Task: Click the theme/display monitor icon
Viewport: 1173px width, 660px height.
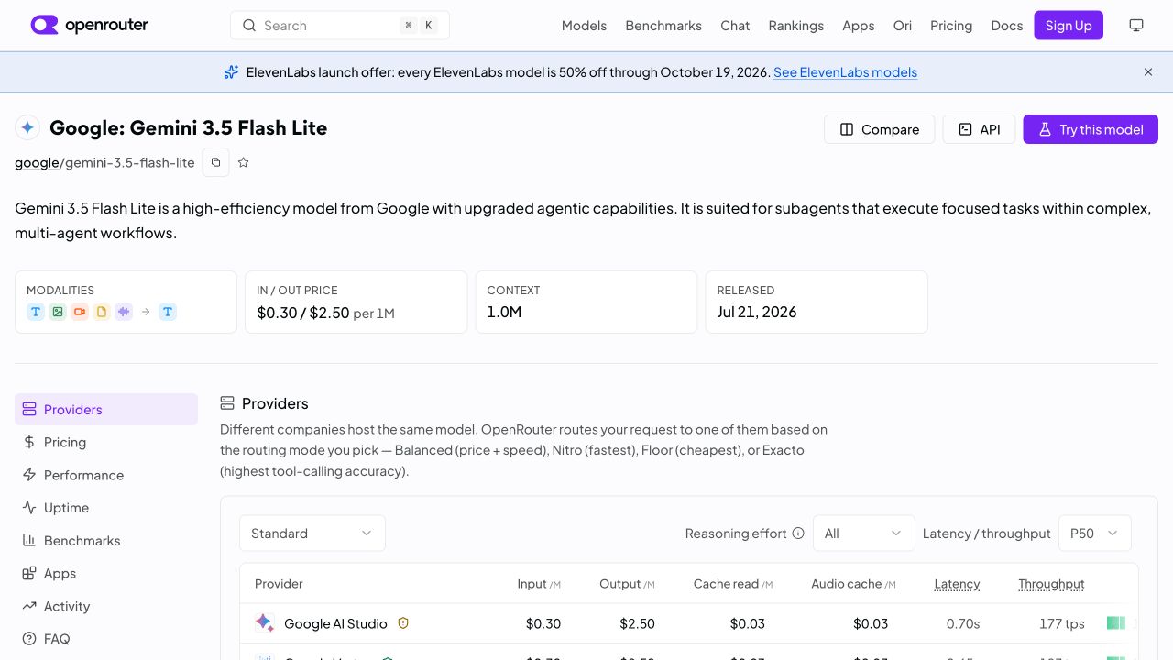Action: tap(1136, 26)
